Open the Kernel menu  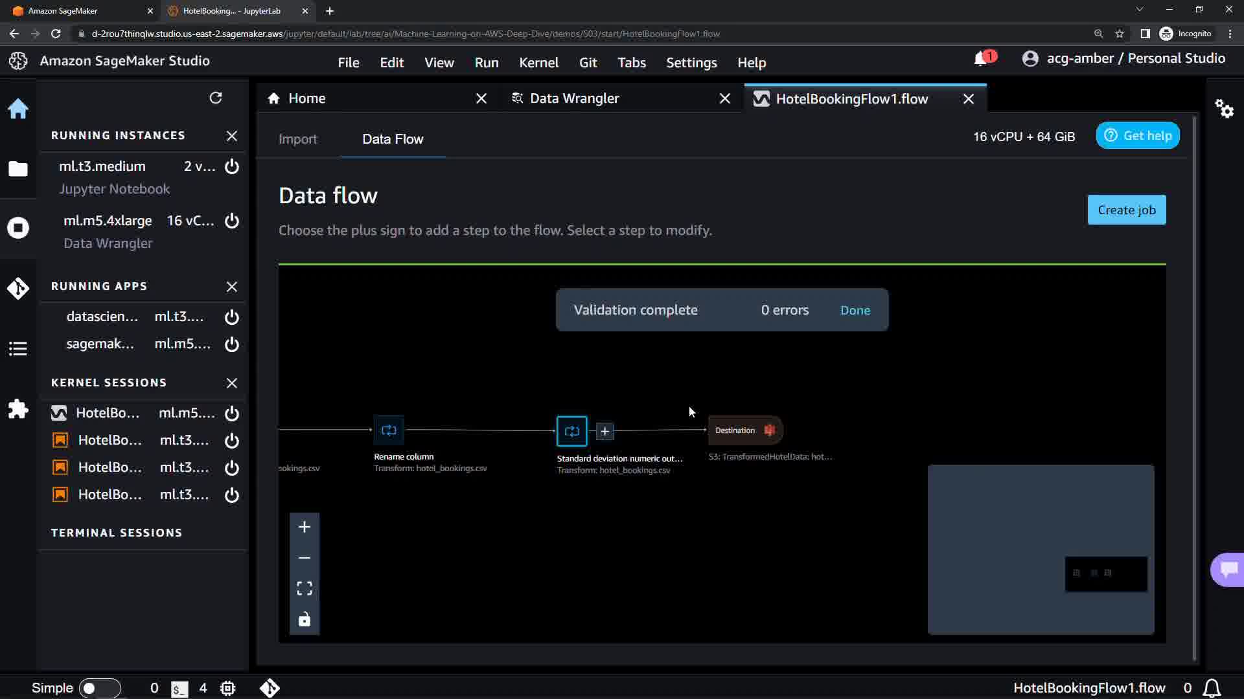[x=538, y=63]
